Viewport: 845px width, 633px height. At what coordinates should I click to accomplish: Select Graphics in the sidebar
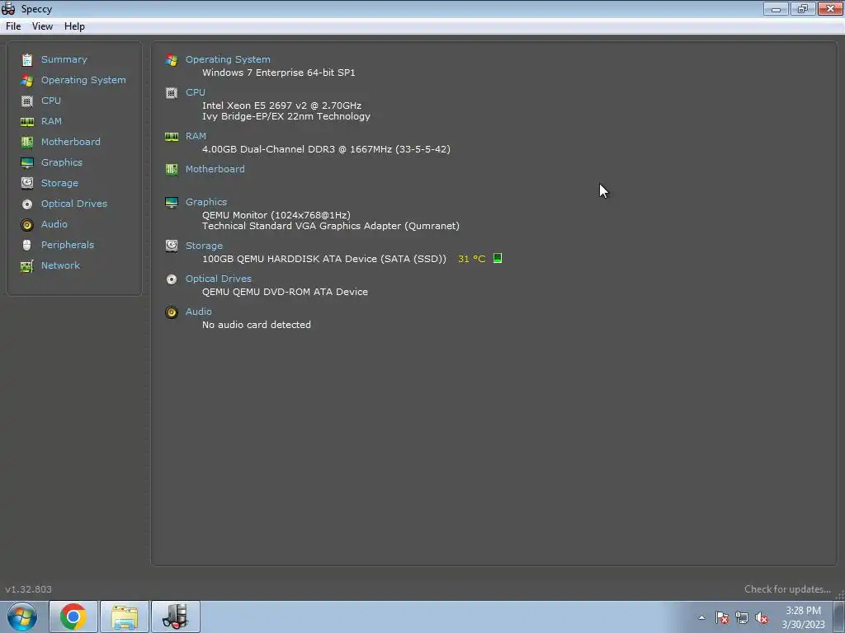(62, 162)
